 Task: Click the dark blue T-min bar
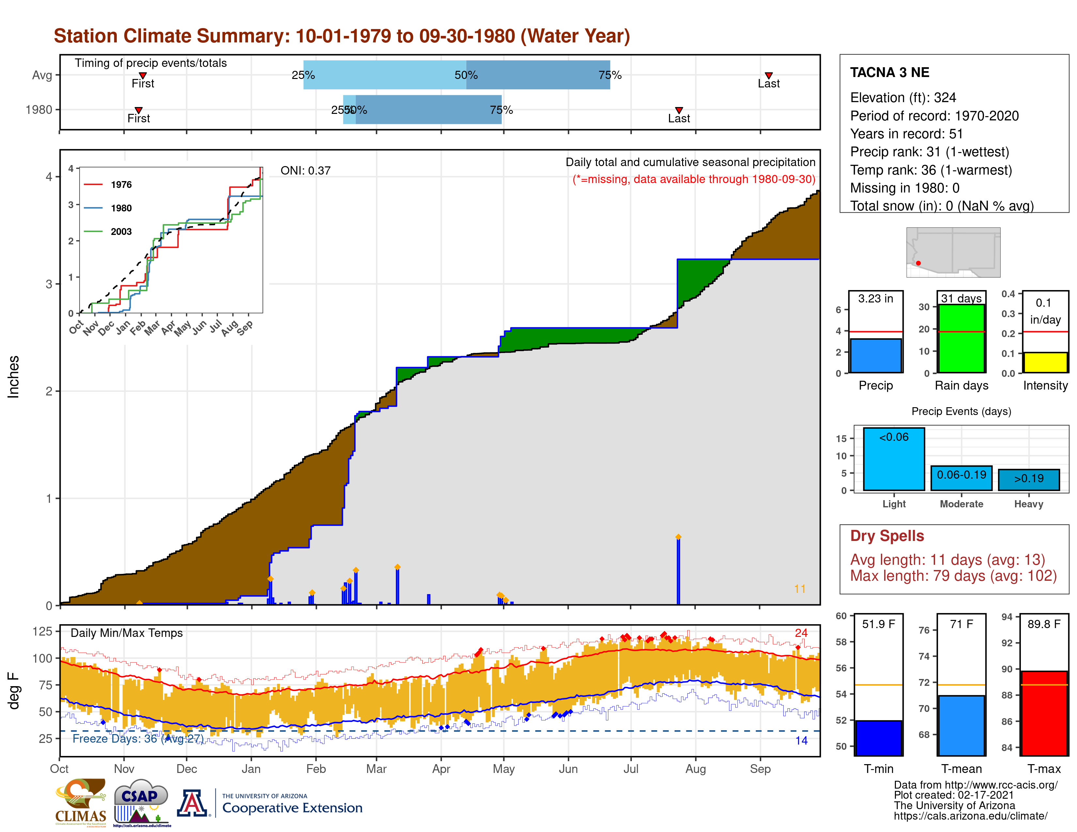878,738
